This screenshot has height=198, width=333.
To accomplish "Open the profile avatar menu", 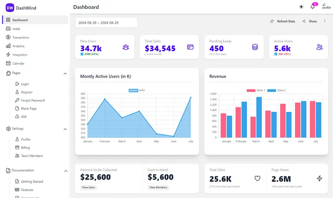I will tap(326, 6).
